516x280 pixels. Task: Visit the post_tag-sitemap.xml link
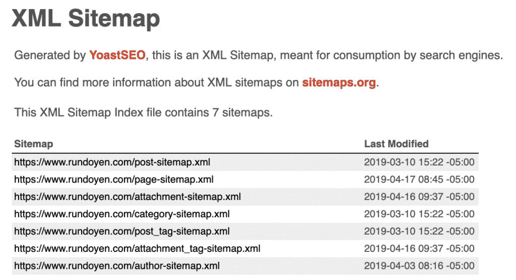(x=121, y=231)
